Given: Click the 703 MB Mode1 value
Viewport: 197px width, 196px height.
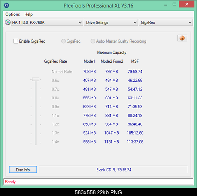Looking at the screenshot, I should click(x=89, y=72).
